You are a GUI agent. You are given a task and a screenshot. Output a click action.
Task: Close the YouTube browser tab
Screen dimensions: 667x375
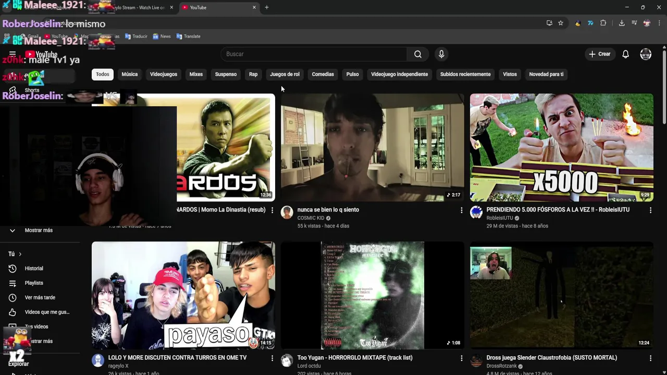[x=254, y=7]
